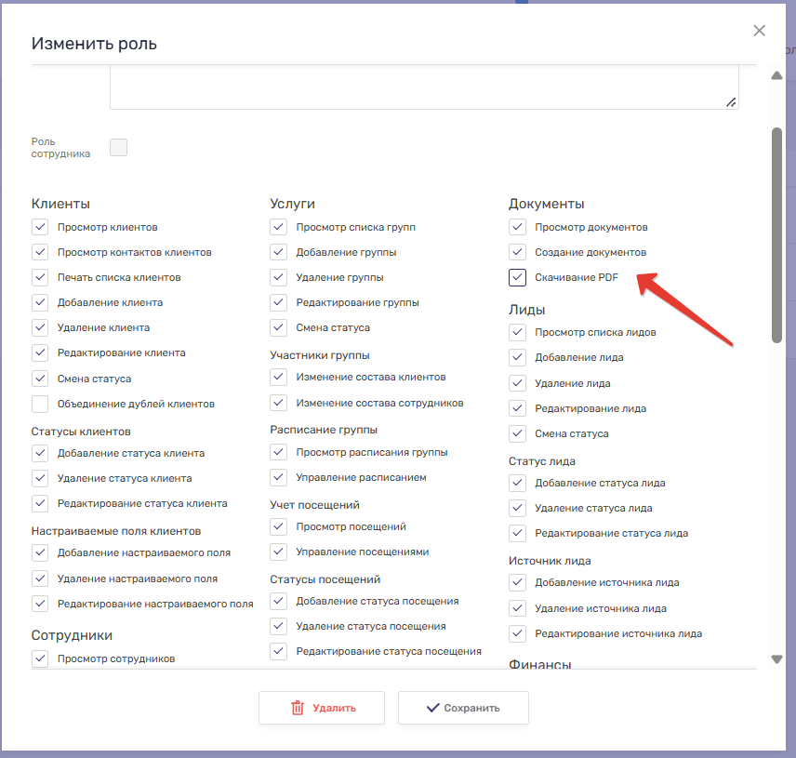Disable Добавление группы permission
The height and width of the screenshot is (758, 796).
click(279, 252)
